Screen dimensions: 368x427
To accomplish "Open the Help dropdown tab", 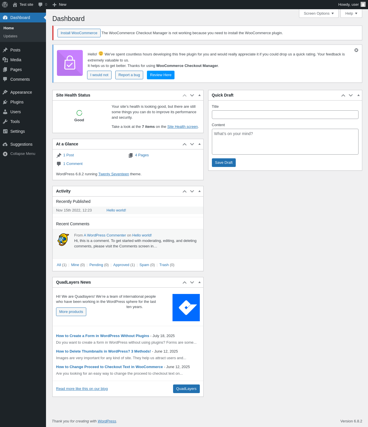I will (x=351, y=14).
